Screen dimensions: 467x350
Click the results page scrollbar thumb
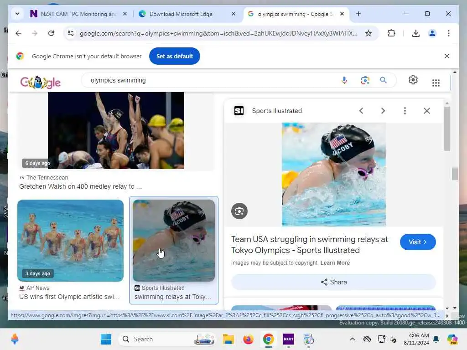click(x=455, y=174)
